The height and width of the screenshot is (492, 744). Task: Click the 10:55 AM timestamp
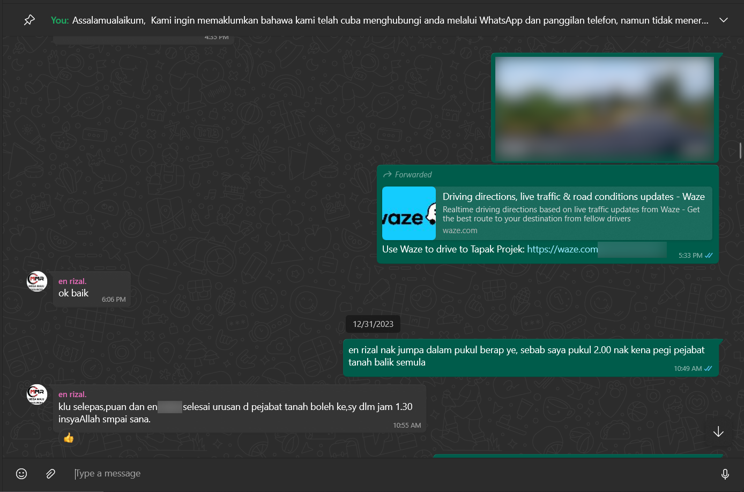(x=407, y=426)
